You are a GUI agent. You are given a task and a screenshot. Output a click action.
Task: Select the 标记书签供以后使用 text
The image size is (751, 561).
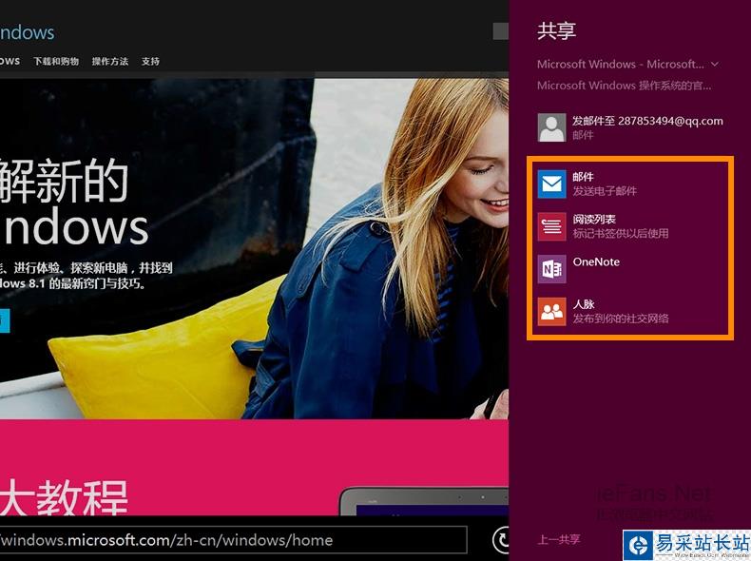click(x=620, y=233)
